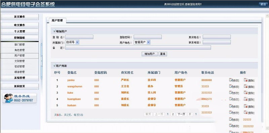269x133 pixels.
Task: Click the department cell 段办
Action: (x=150, y=86)
